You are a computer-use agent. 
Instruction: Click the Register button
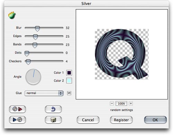point(121,120)
